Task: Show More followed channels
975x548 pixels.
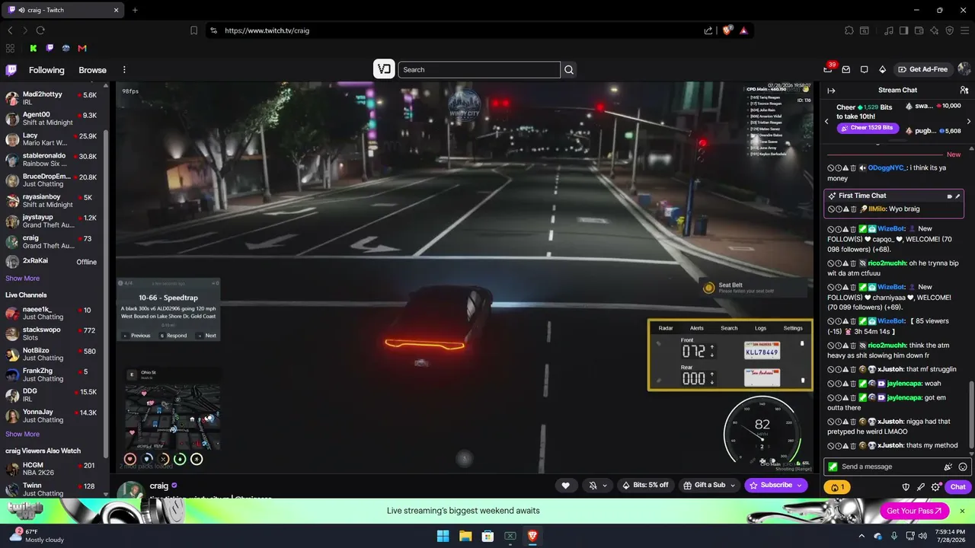Action: coord(22,279)
